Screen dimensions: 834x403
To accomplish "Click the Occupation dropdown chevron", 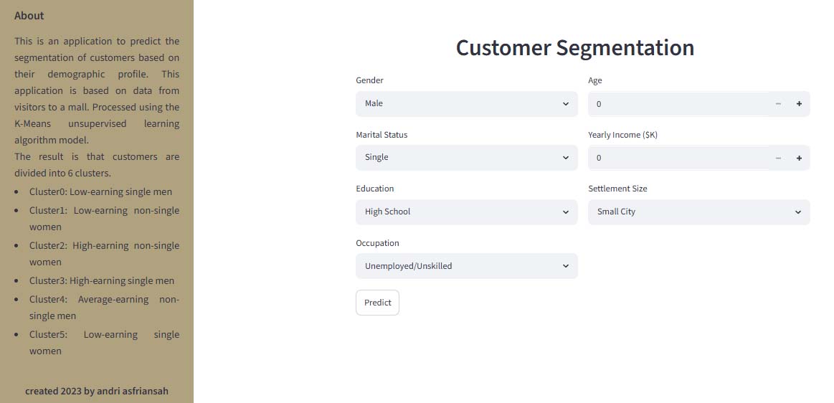I will (x=565, y=266).
